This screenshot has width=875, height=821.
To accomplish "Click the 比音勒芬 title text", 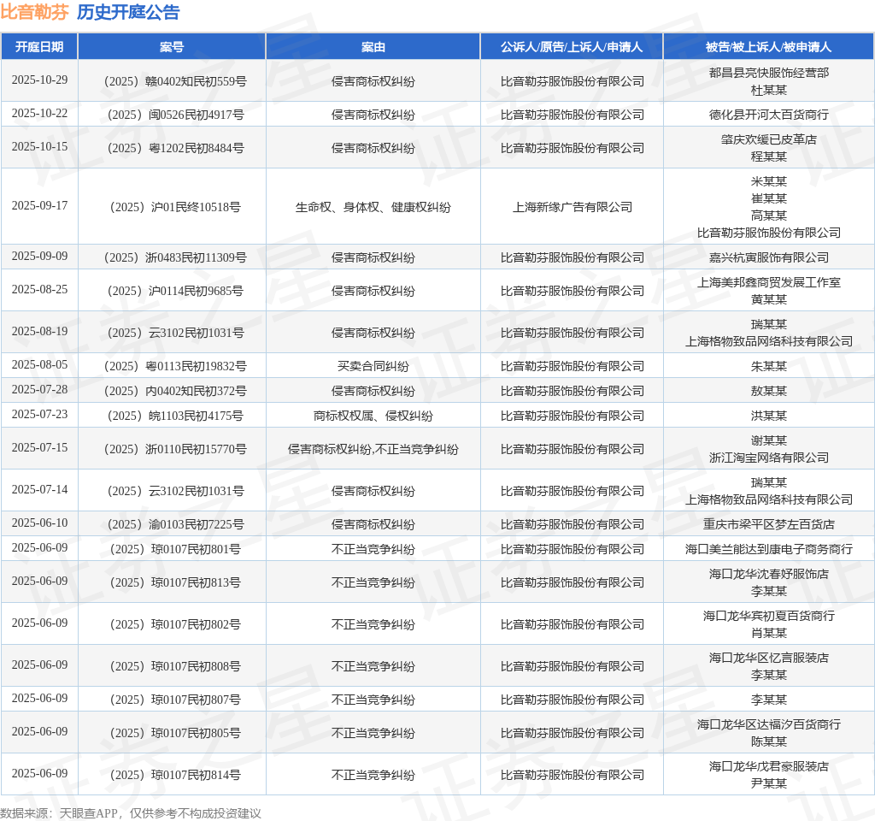I will pyautogui.click(x=34, y=12).
